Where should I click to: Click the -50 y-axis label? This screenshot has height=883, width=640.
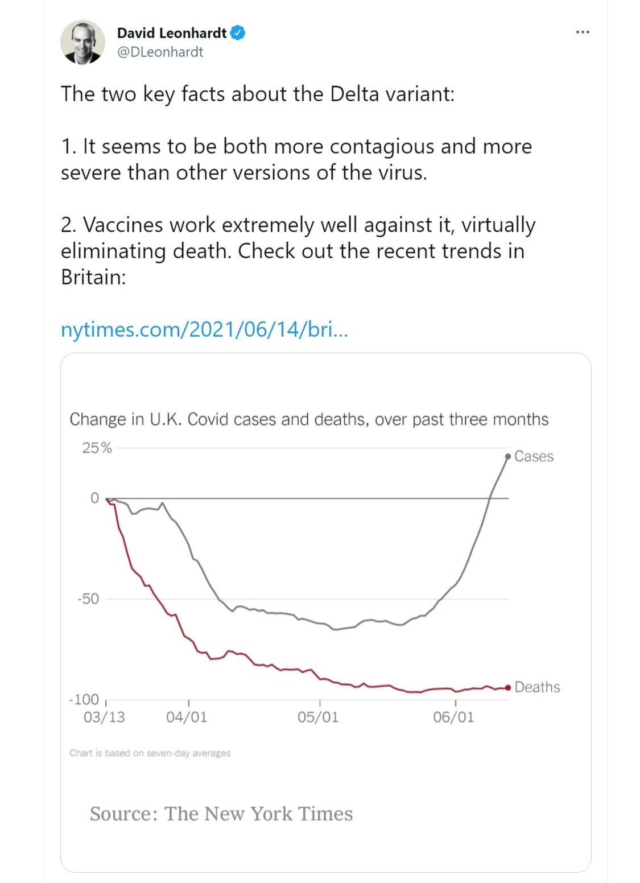click(x=88, y=599)
